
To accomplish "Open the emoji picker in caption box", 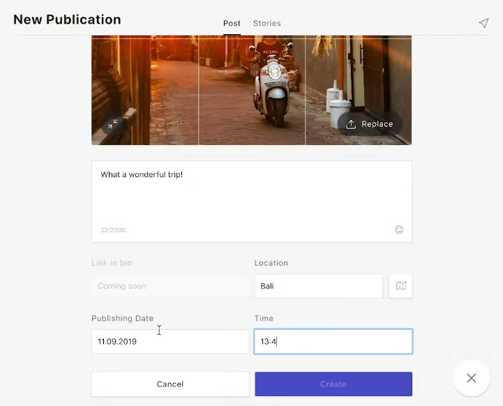I will coord(399,230).
